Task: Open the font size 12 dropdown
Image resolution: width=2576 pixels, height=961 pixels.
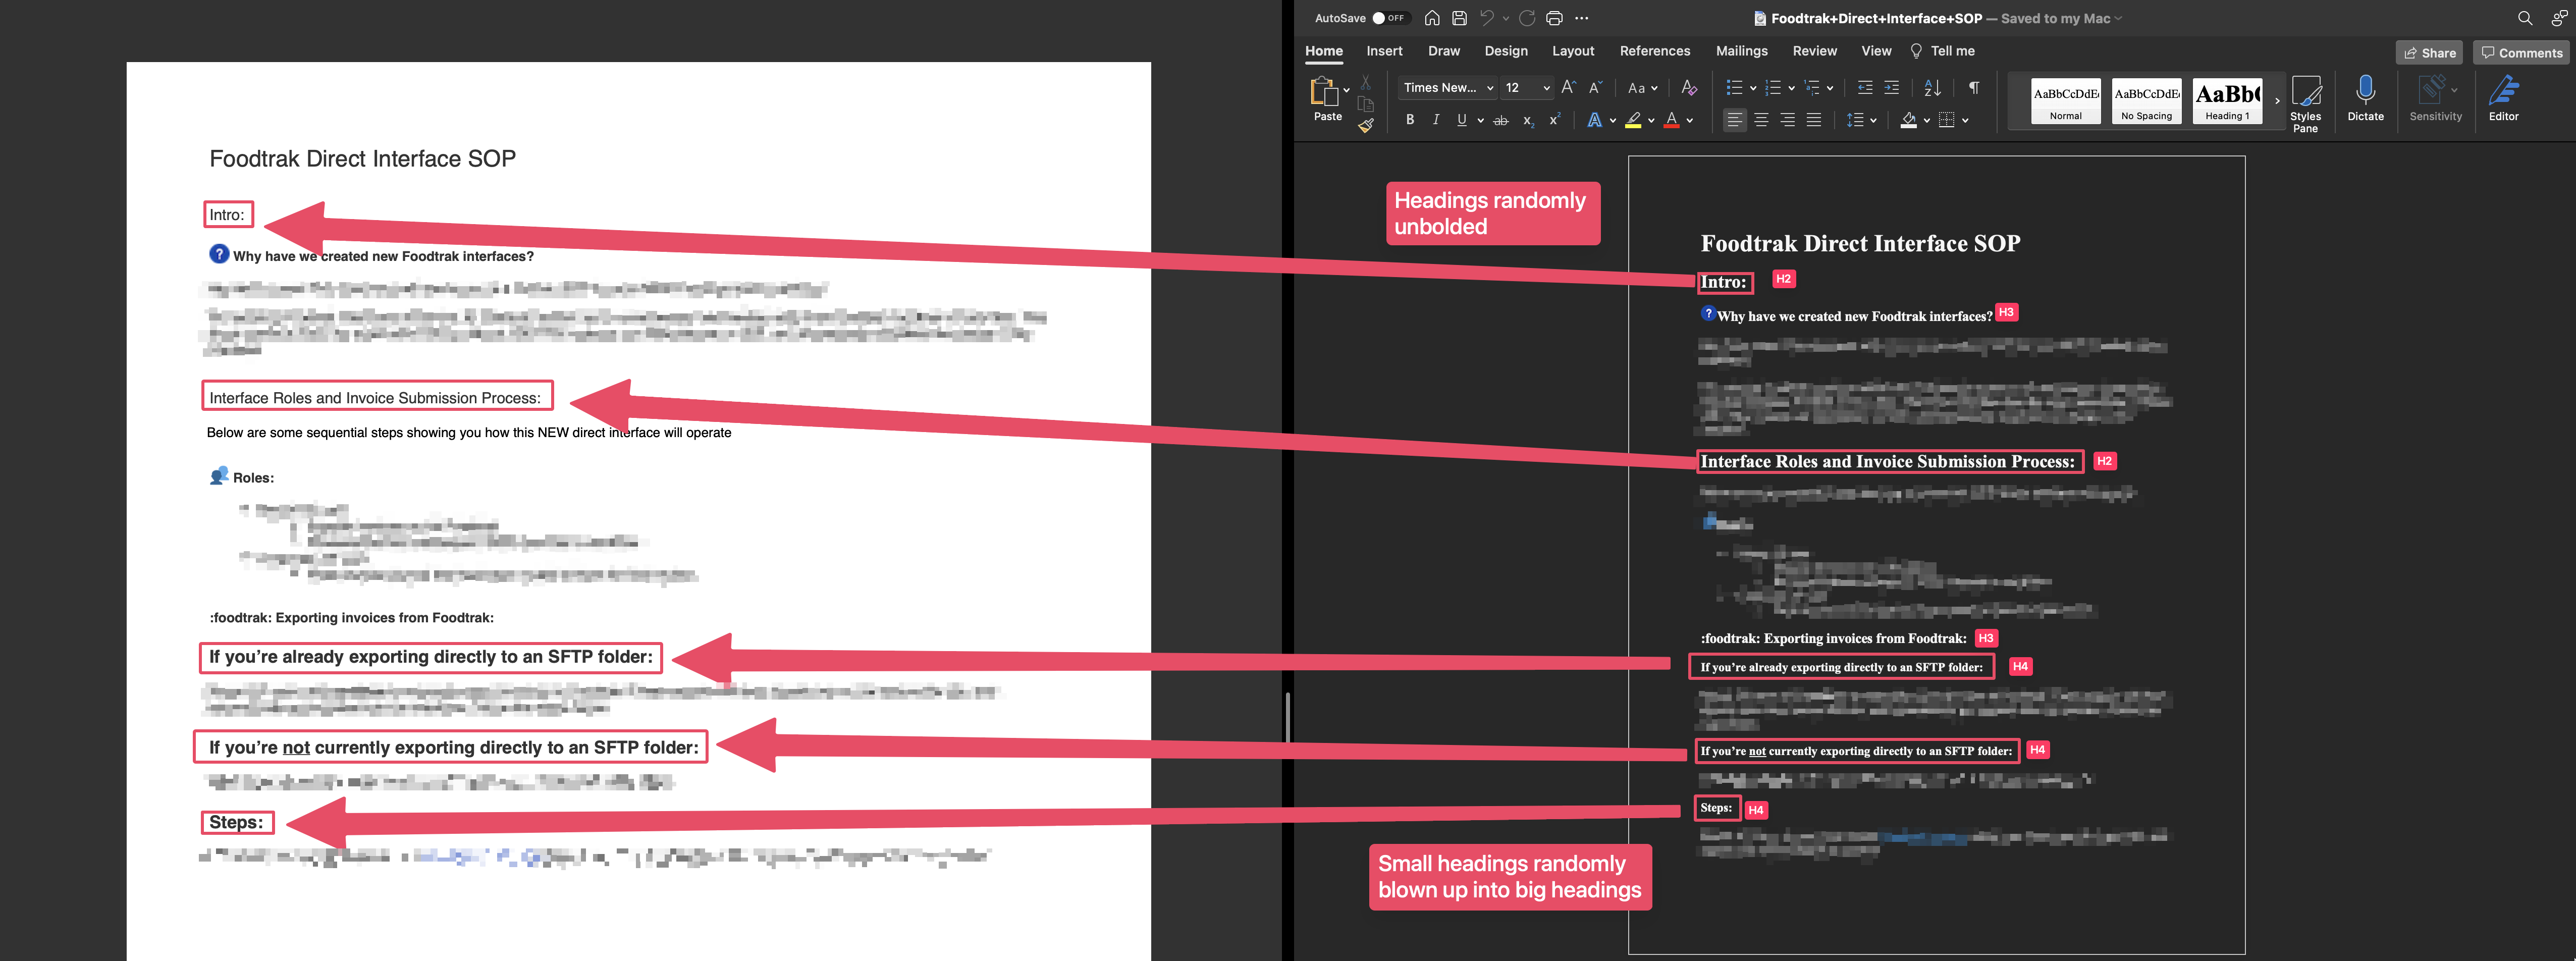Action: pyautogui.click(x=1527, y=88)
